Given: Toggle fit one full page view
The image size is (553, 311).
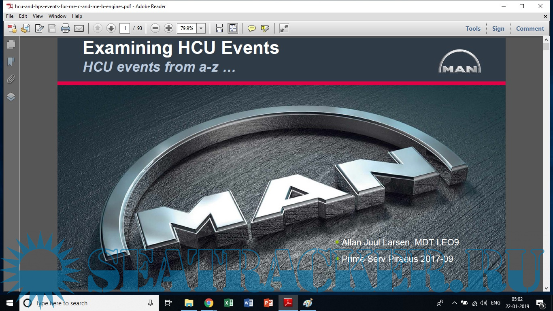Looking at the screenshot, I should click(x=233, y=28).
